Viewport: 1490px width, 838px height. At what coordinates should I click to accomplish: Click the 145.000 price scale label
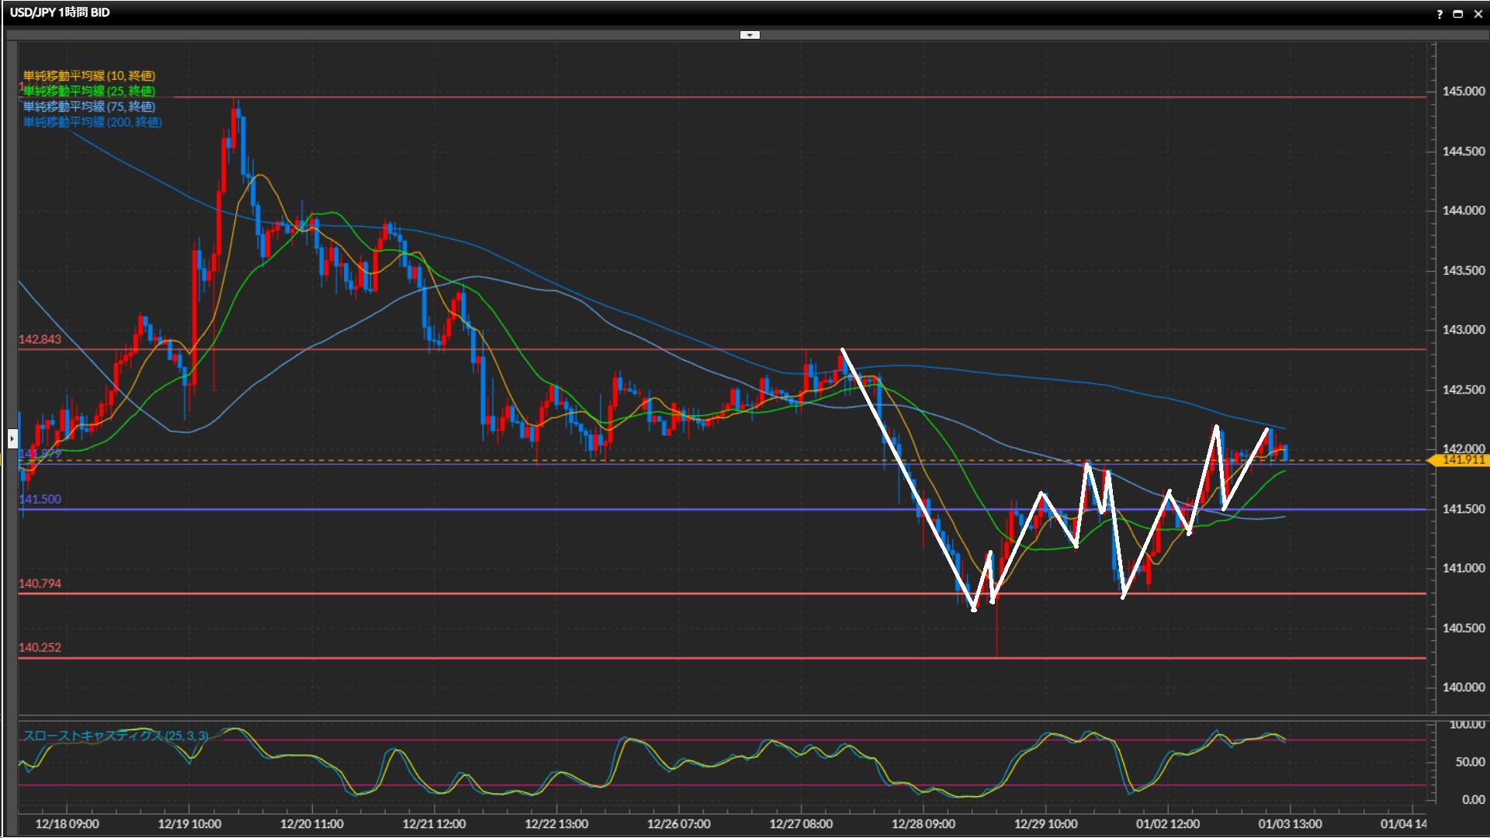[x=1463, y=92]
